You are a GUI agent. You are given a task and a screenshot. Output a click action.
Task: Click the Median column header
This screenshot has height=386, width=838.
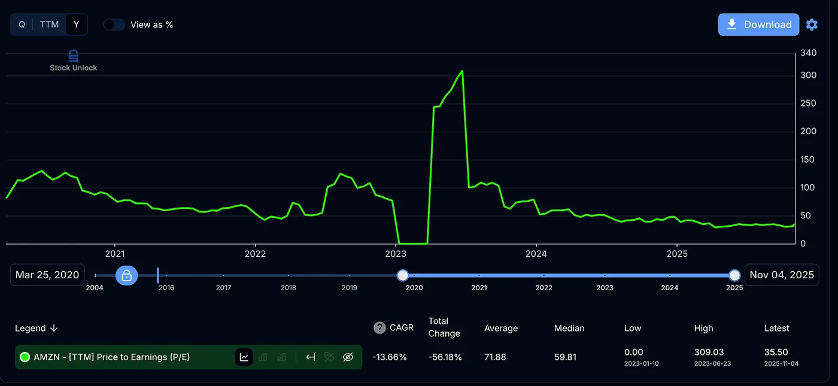569,328
